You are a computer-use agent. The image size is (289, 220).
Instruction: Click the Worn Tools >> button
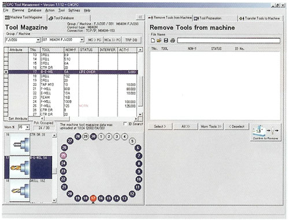(x=211, y=127)
